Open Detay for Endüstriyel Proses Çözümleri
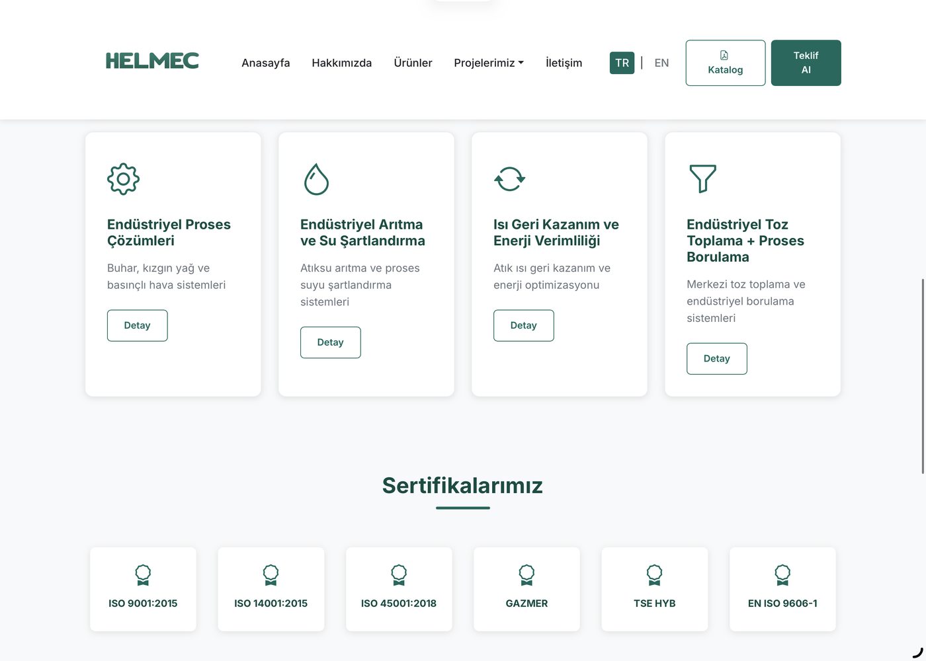Viewport: 926px width, 661px height. click(x=138, y=325)
